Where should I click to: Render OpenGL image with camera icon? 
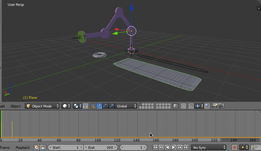click(215, 106)
